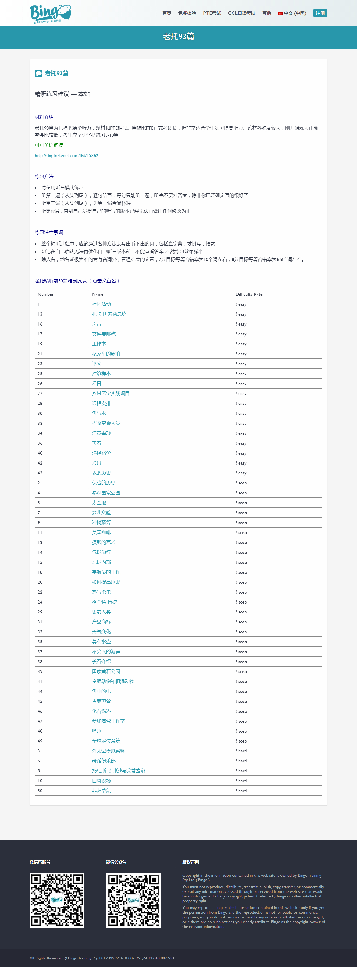
Task: Open the article 乡村医学实践项目
Action: (x=111, y=393)
